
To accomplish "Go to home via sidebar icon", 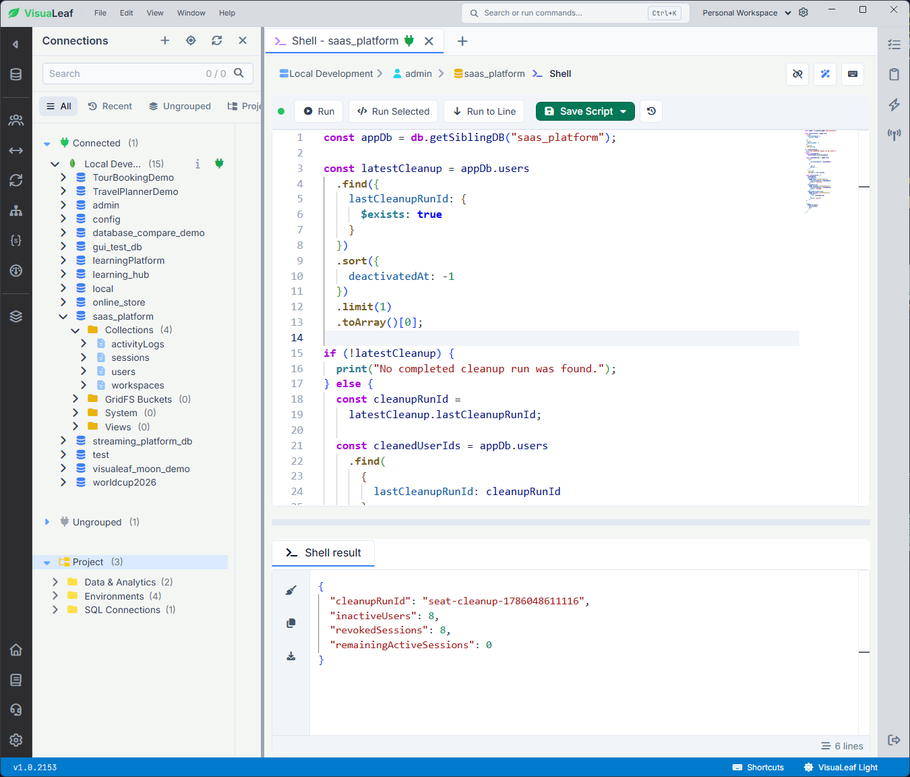I will click(16, 650).
